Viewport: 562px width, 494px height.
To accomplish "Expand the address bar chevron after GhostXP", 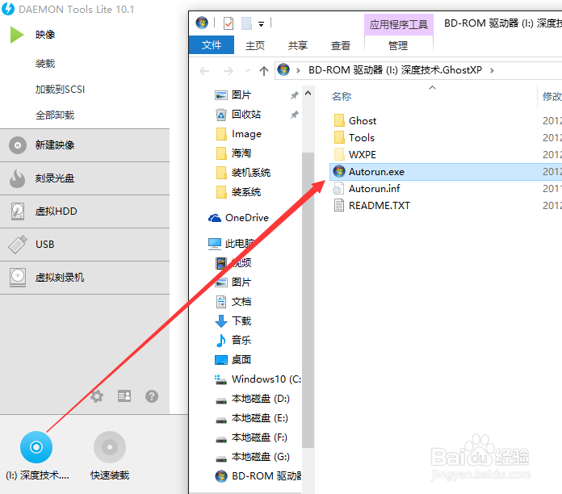I will 492,70.
